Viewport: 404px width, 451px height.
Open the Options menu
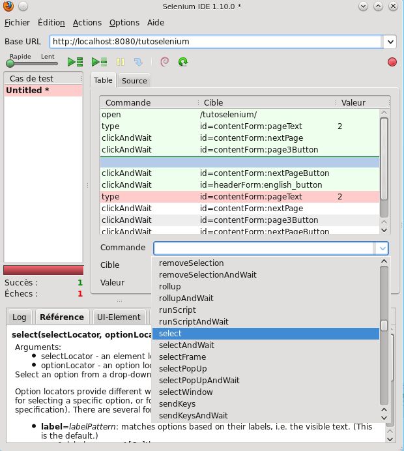124,22
